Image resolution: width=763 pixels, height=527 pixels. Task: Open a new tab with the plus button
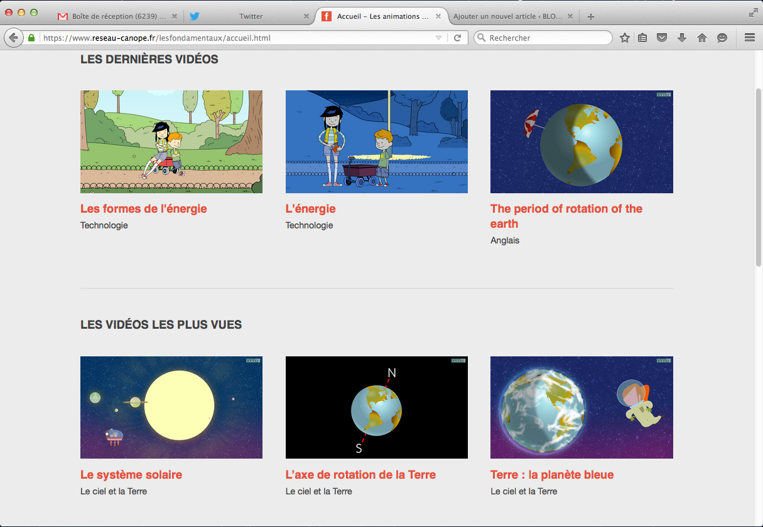590,16
